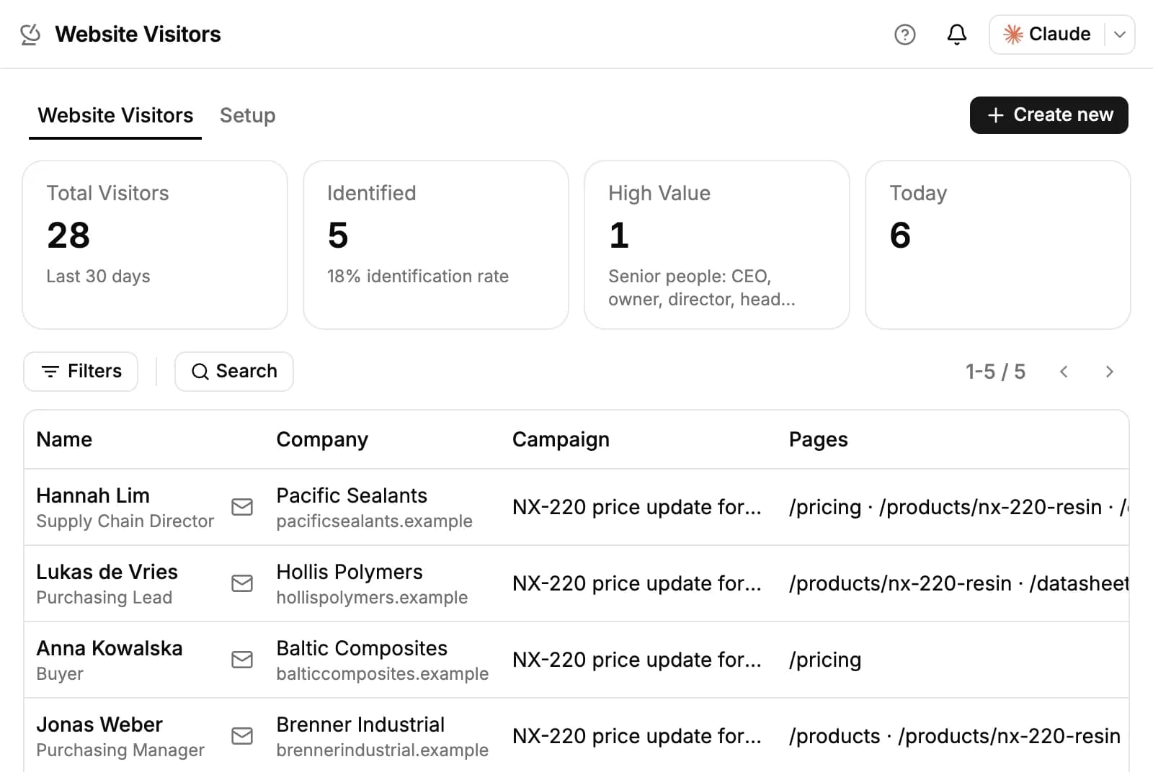Viewport: 1153px width, 772px height.
Task: Click the Company column header
Action: (x=322, y=439)
